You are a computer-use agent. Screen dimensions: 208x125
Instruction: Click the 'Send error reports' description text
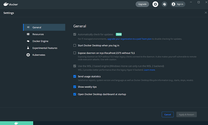coord(136,80)
